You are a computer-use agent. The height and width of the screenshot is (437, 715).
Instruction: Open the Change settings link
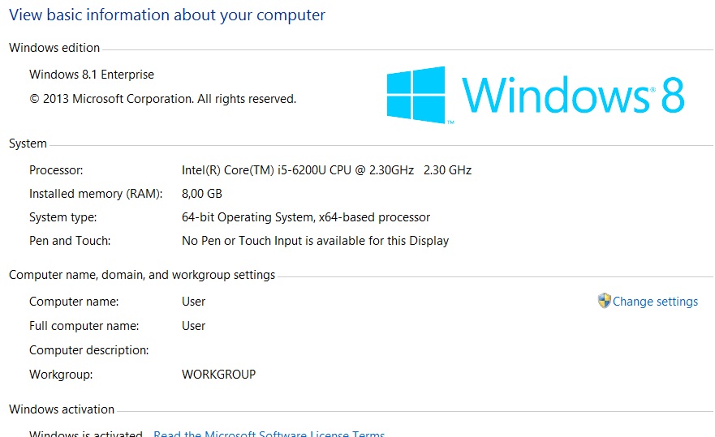[x=655, y=302]
